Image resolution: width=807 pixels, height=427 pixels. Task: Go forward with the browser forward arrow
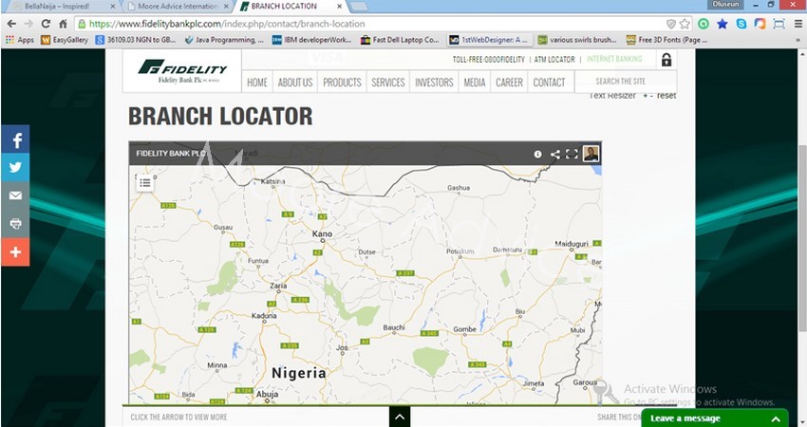coord(28,24)
